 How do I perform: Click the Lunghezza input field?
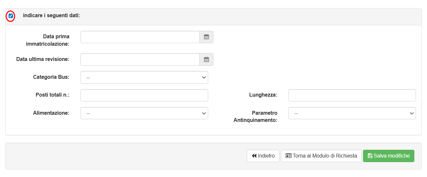pyautogui.click(x=352, y=95)
